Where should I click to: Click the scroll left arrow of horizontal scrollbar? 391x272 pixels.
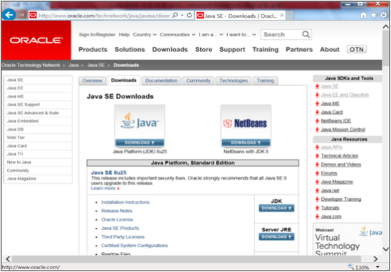tap(8, 258)
